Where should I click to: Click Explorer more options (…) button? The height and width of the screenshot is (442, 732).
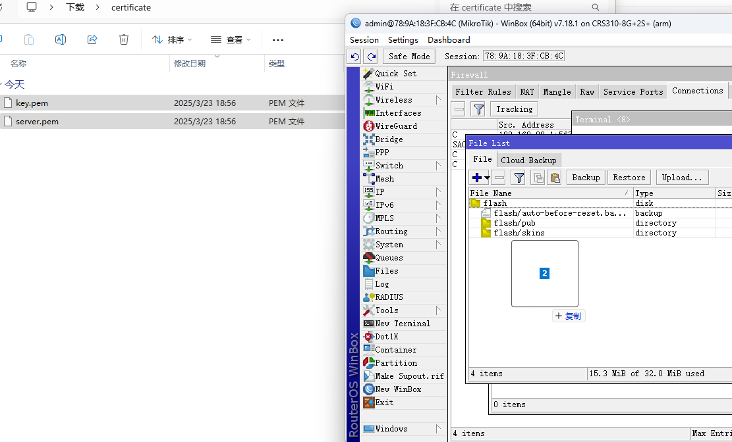tap(278, 39)
